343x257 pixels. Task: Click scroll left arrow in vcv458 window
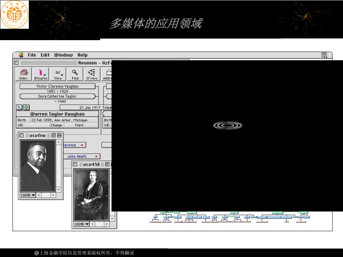[x=92, y=224]
